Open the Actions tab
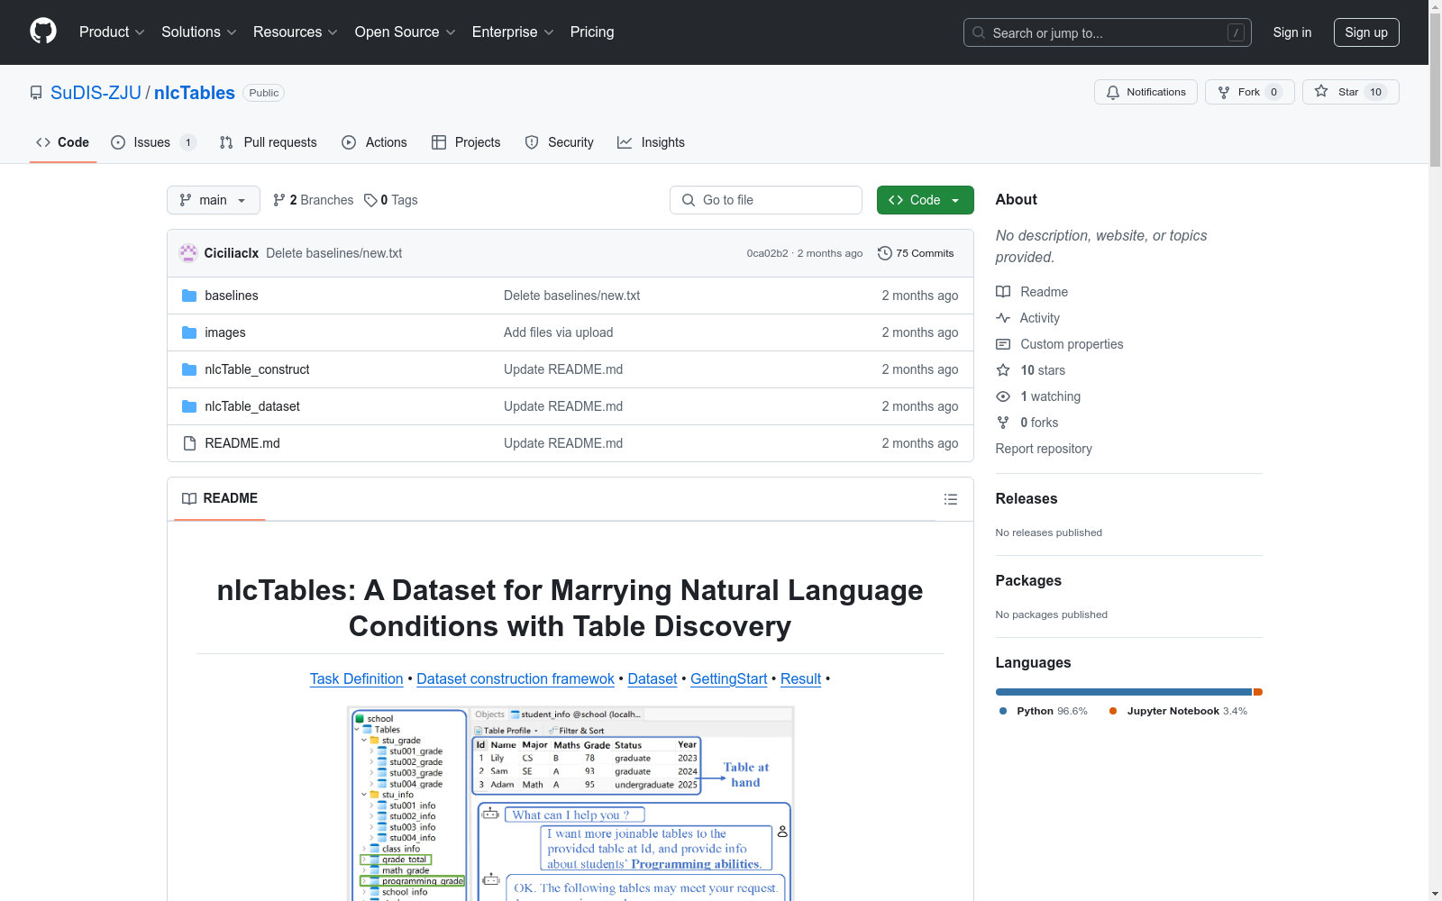 point(375,142)
